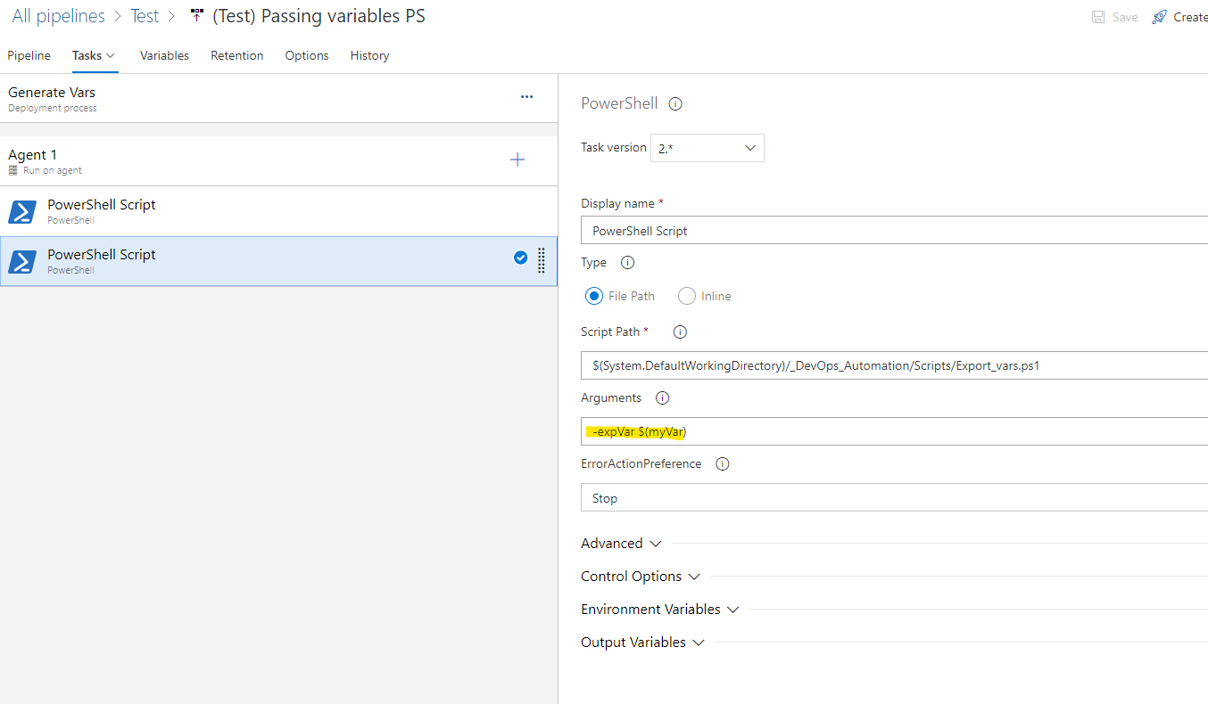Click the Save disk icon
The image size is (1208, 704).
(1099, 17)
